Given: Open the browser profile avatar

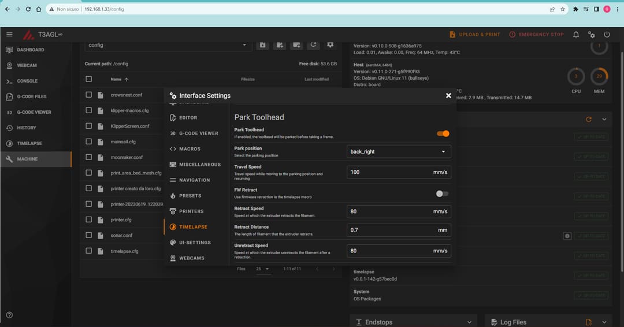Looking at the screenshot, I should 607,9.
